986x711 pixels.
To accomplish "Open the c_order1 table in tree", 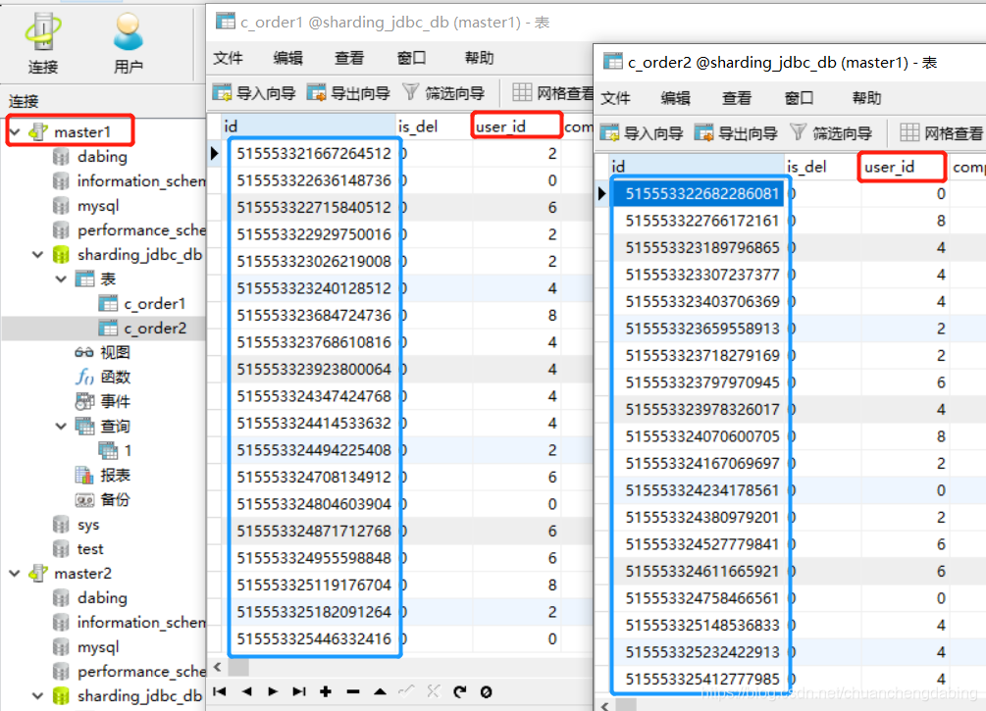I will (154, 304).
